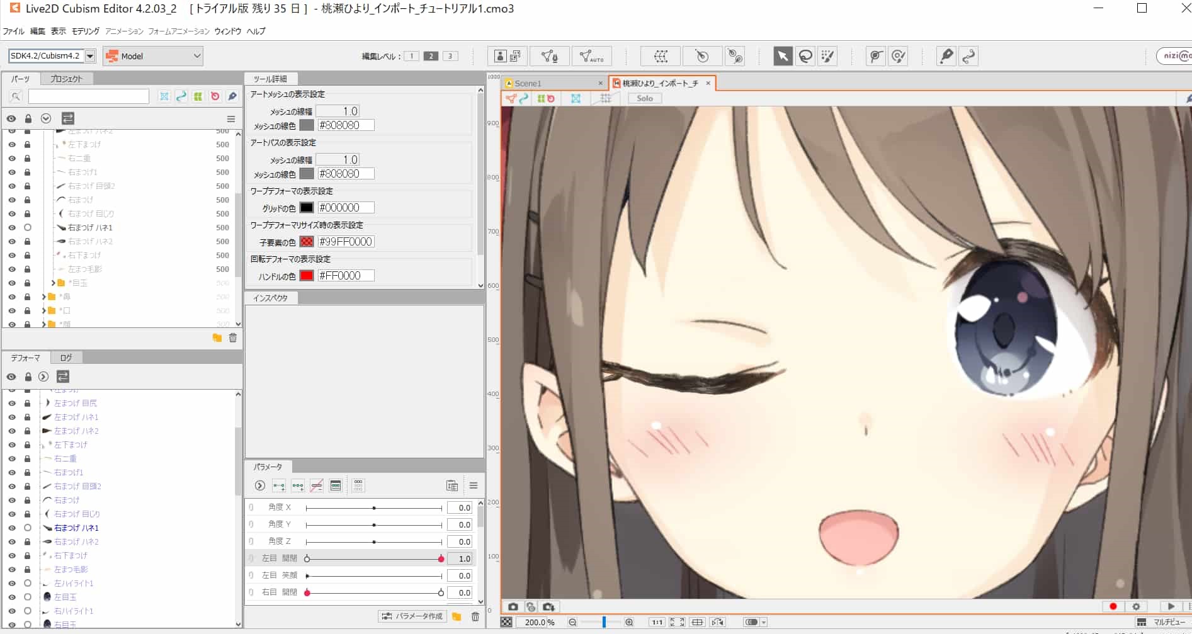Click the create rotation deformer icon
The image size is (1192, 634).
(701, 56)
